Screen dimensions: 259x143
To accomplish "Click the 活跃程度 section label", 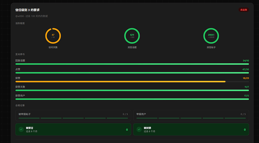I will 20,23.
